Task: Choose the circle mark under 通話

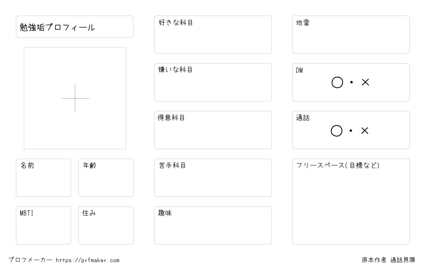Action: [x=336, y=131]
